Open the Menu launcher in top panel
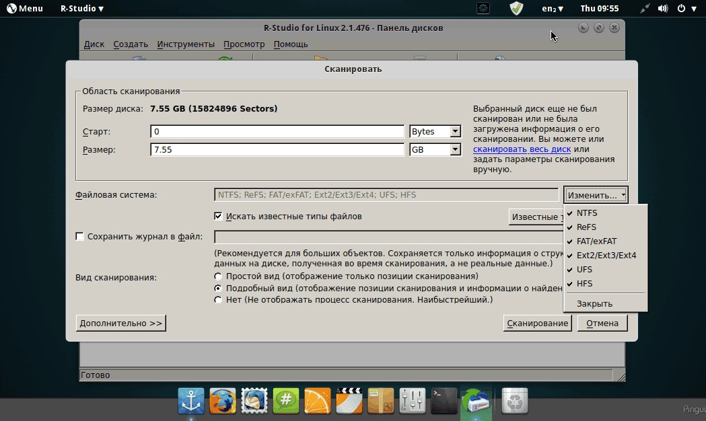Screen dimensions: 706x421 25,8
